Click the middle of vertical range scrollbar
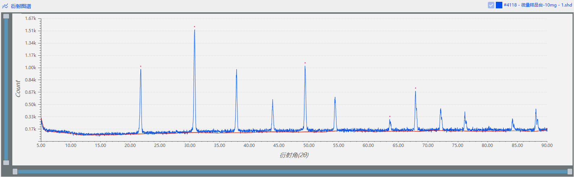Image resolution: width=574 pixels, height=177 pixels. point(6,89)
